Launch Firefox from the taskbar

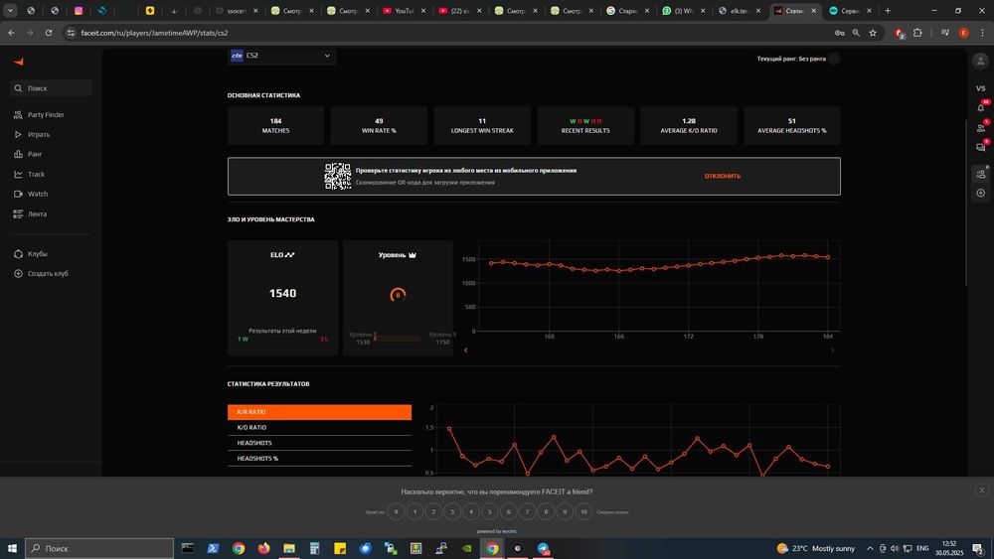(263, 548)
